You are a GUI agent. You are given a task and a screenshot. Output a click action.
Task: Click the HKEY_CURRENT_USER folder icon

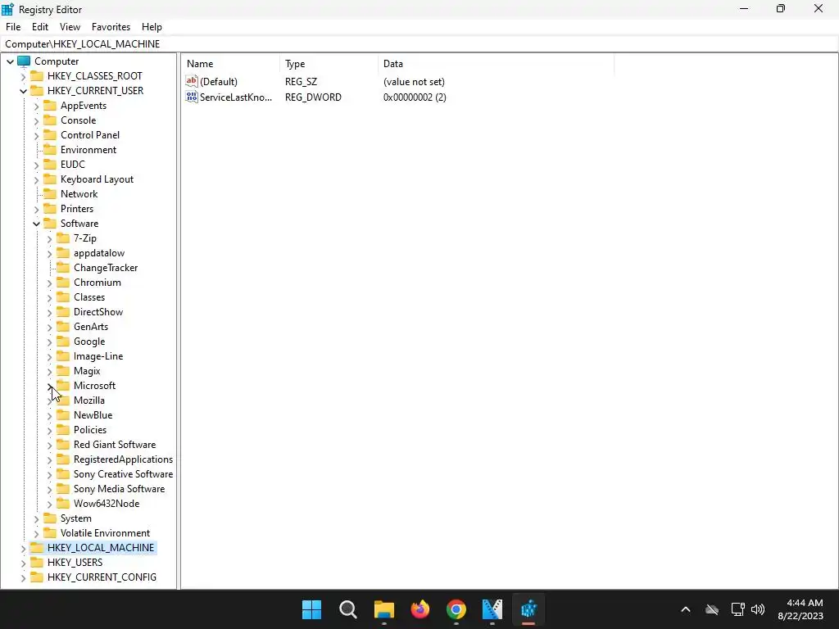click(37, 90)
